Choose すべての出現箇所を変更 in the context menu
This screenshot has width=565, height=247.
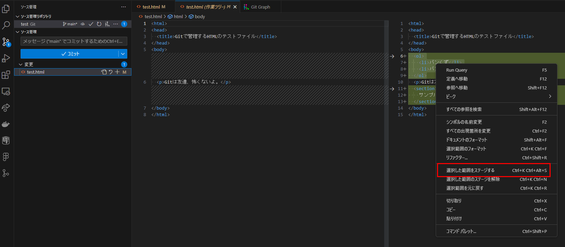tap(496, 131)
